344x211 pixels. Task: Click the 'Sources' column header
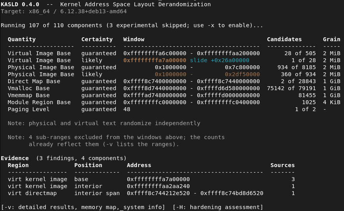click(x=283, y=165)
